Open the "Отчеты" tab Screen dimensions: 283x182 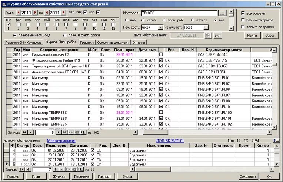tap(139, 43)
